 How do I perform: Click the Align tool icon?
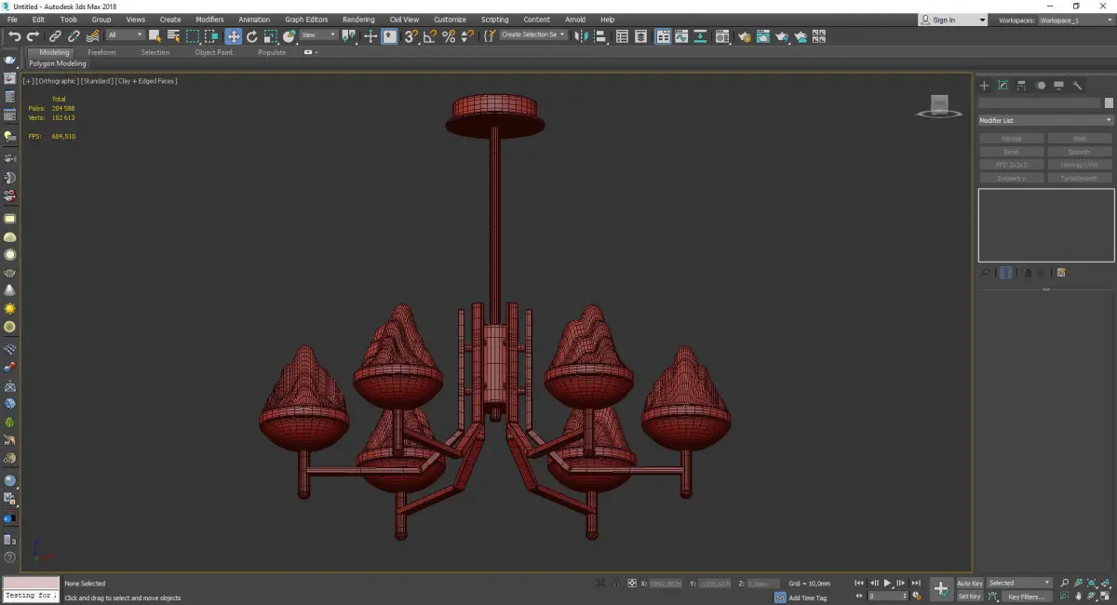coord(600,36)
